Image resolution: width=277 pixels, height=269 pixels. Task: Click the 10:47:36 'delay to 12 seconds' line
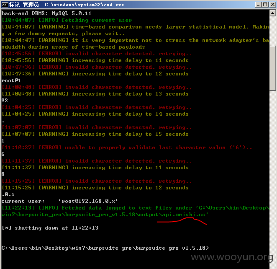[95, 74]
